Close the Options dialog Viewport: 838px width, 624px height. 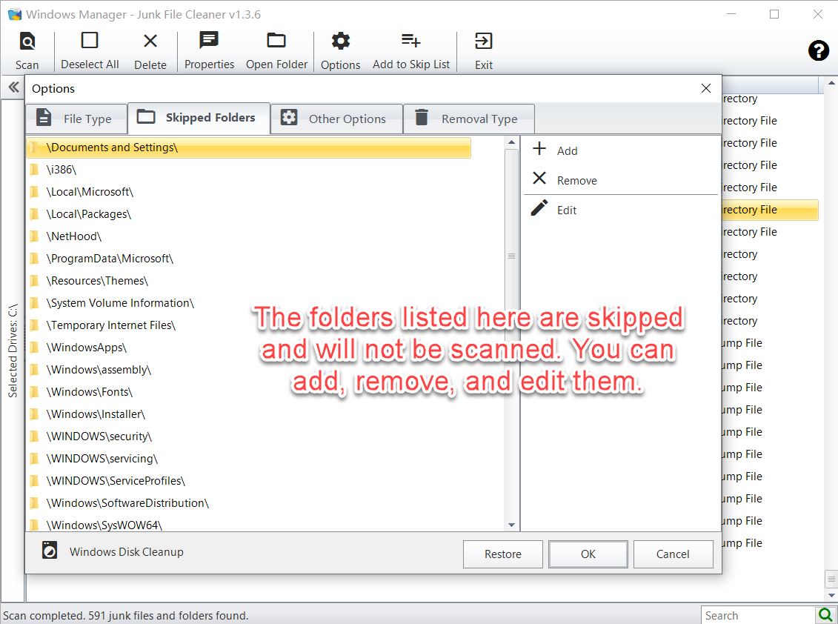[x=706, y=88]
